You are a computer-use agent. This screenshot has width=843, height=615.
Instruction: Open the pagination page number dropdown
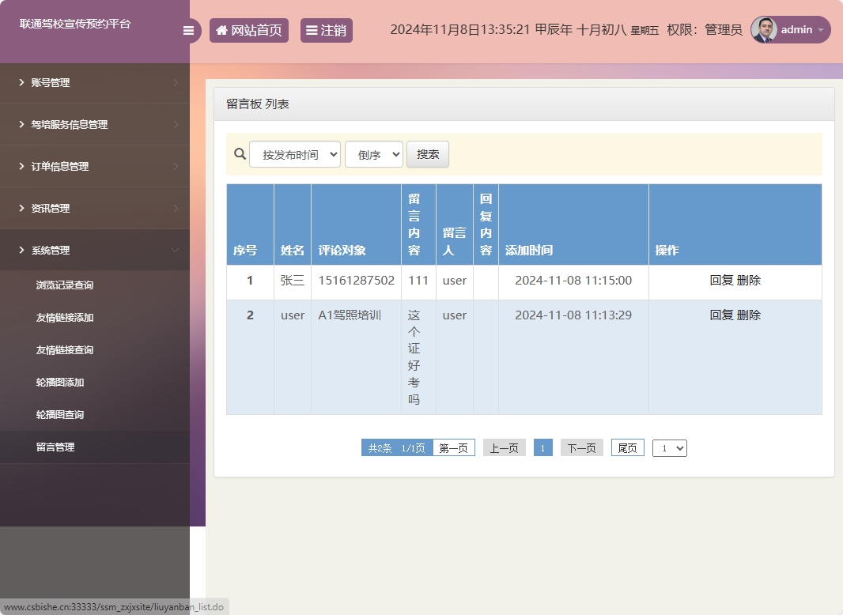click(669, 447)
